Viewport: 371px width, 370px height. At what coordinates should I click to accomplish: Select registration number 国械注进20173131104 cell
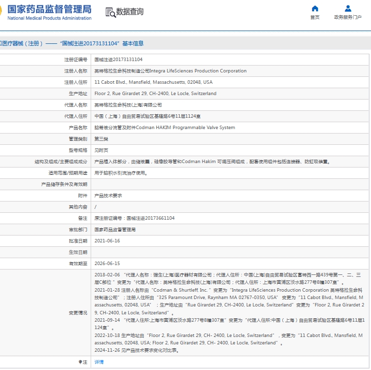click(x=118, y=60)
